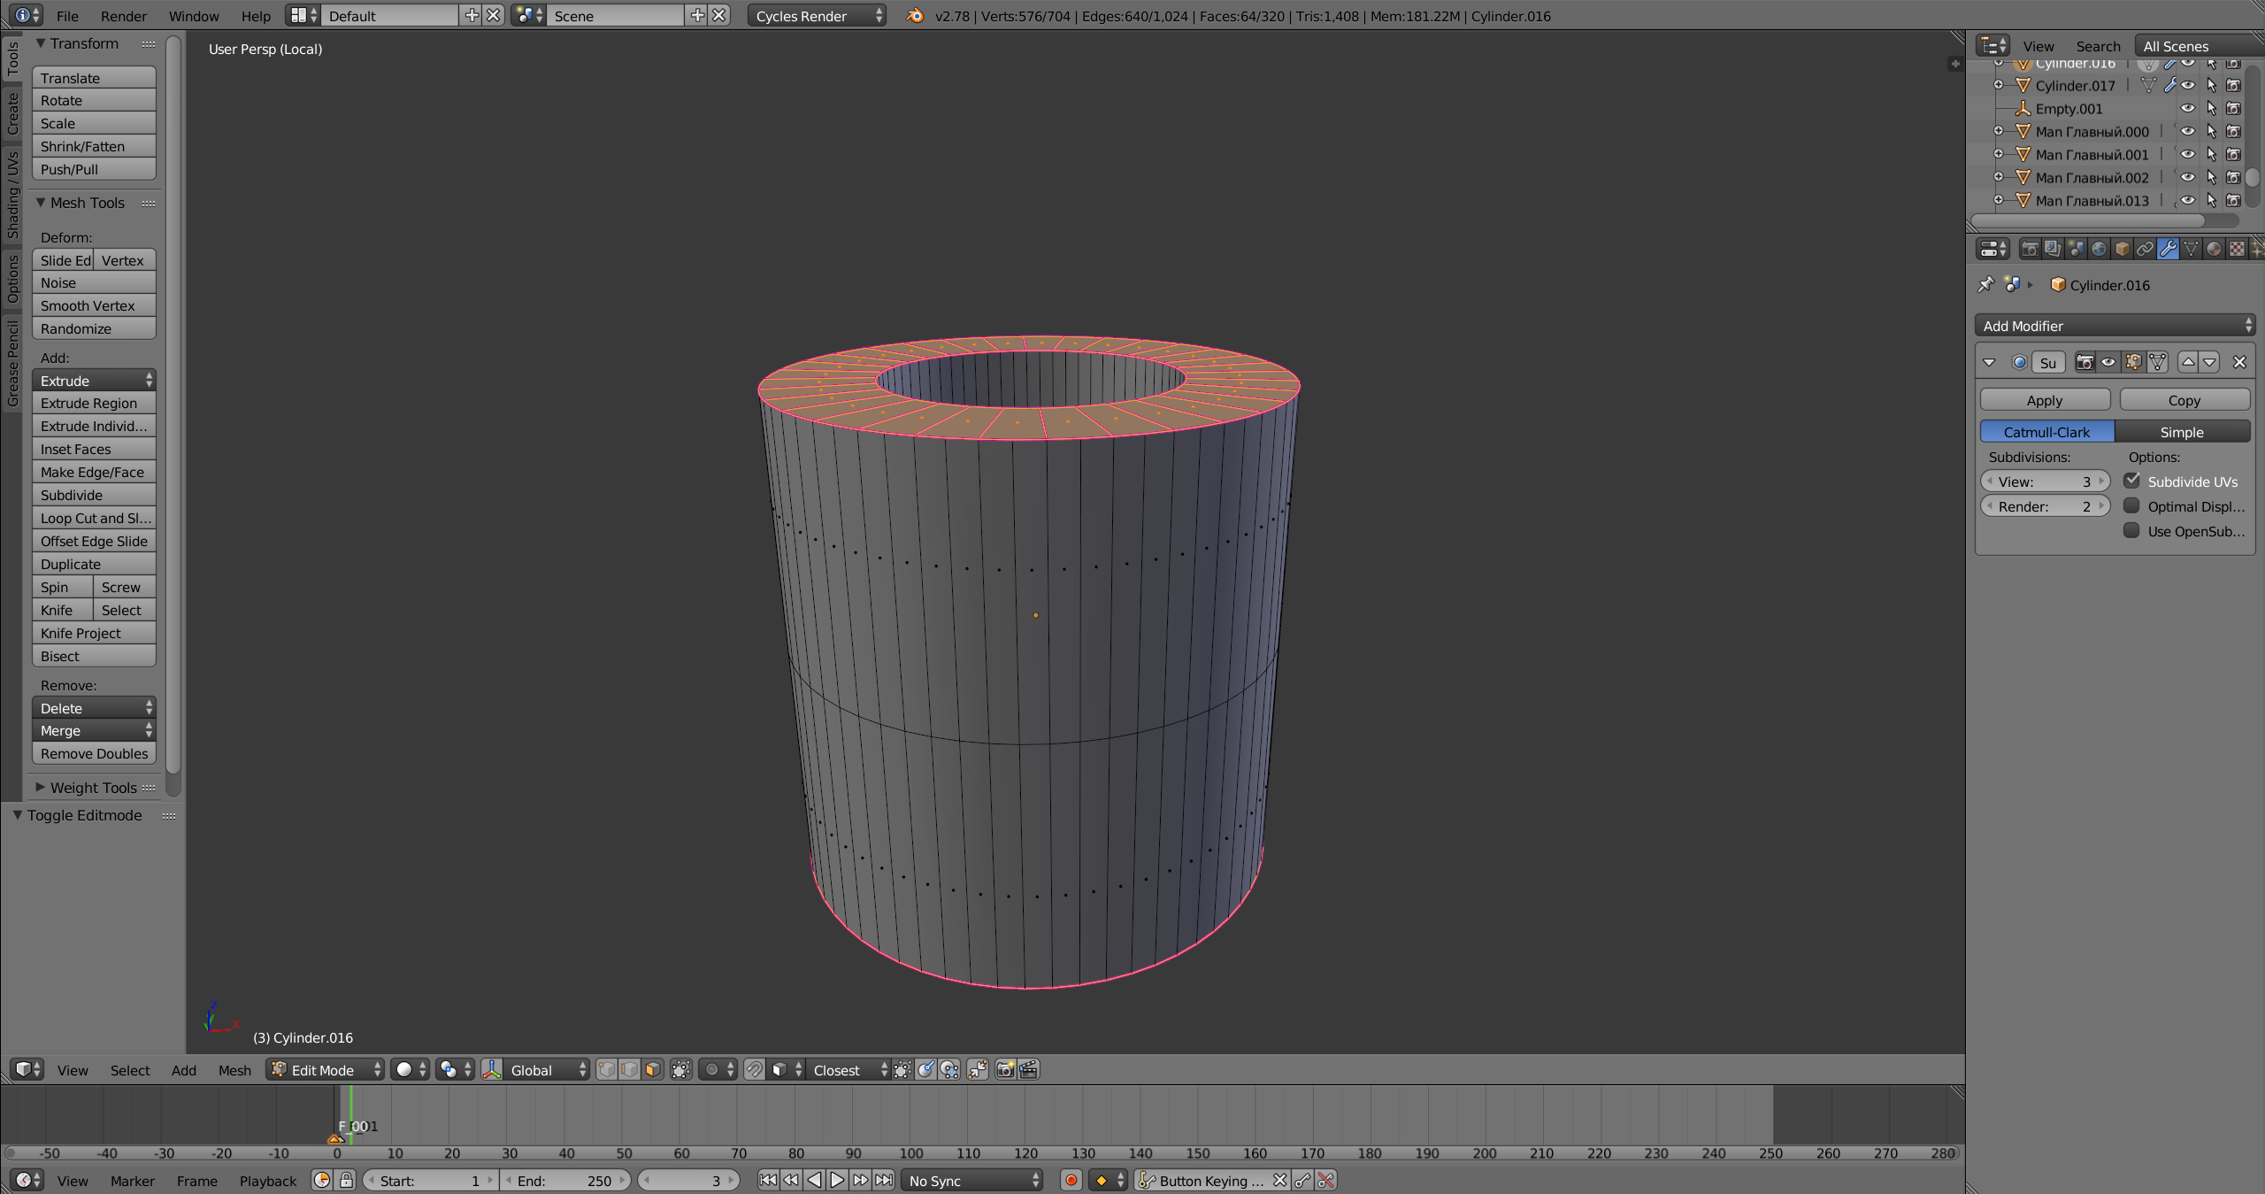Click the OpenGL render camera icon
Image resolution: width=2265 pixels, height=1194 pixels.
click(1005, 1069)
